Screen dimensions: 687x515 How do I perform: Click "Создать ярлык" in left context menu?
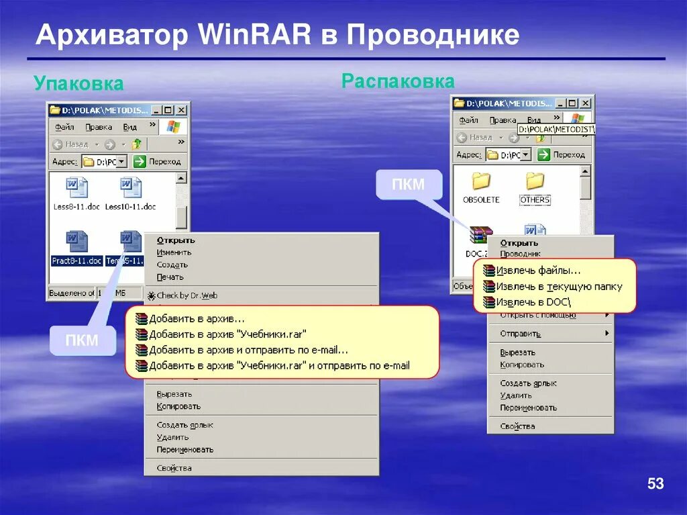[x=185, y=425]
